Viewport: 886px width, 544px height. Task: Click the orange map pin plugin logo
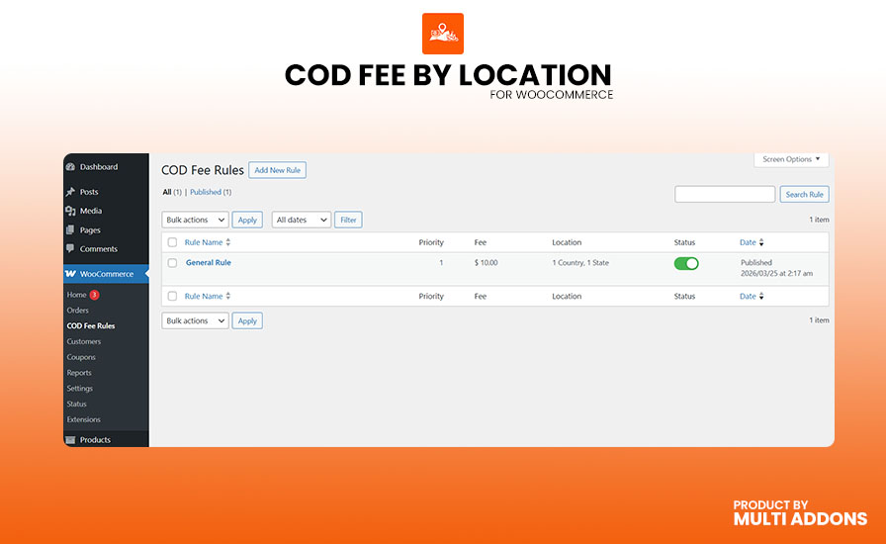click(443, 34)
